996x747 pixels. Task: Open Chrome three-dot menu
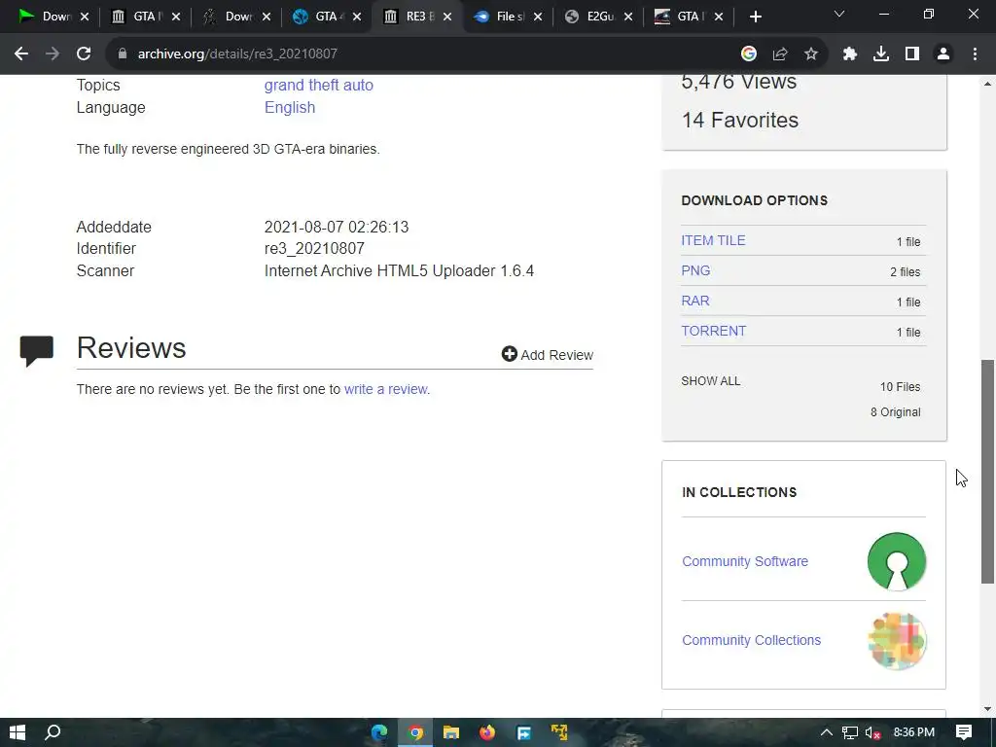click(x=975, y=54)
